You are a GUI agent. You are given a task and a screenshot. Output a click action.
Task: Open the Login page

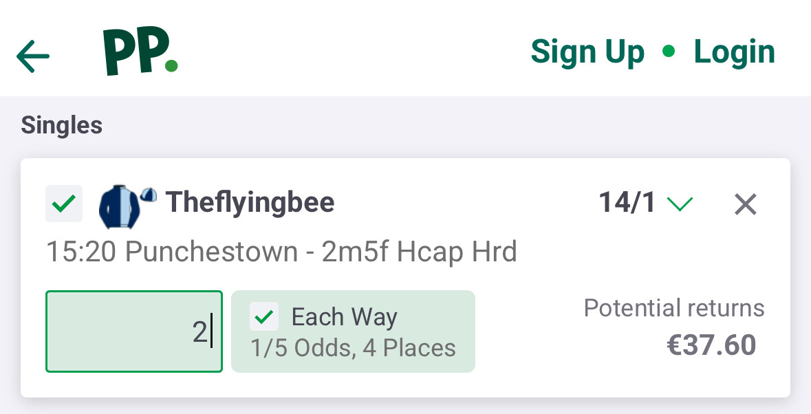pos(734,52)
